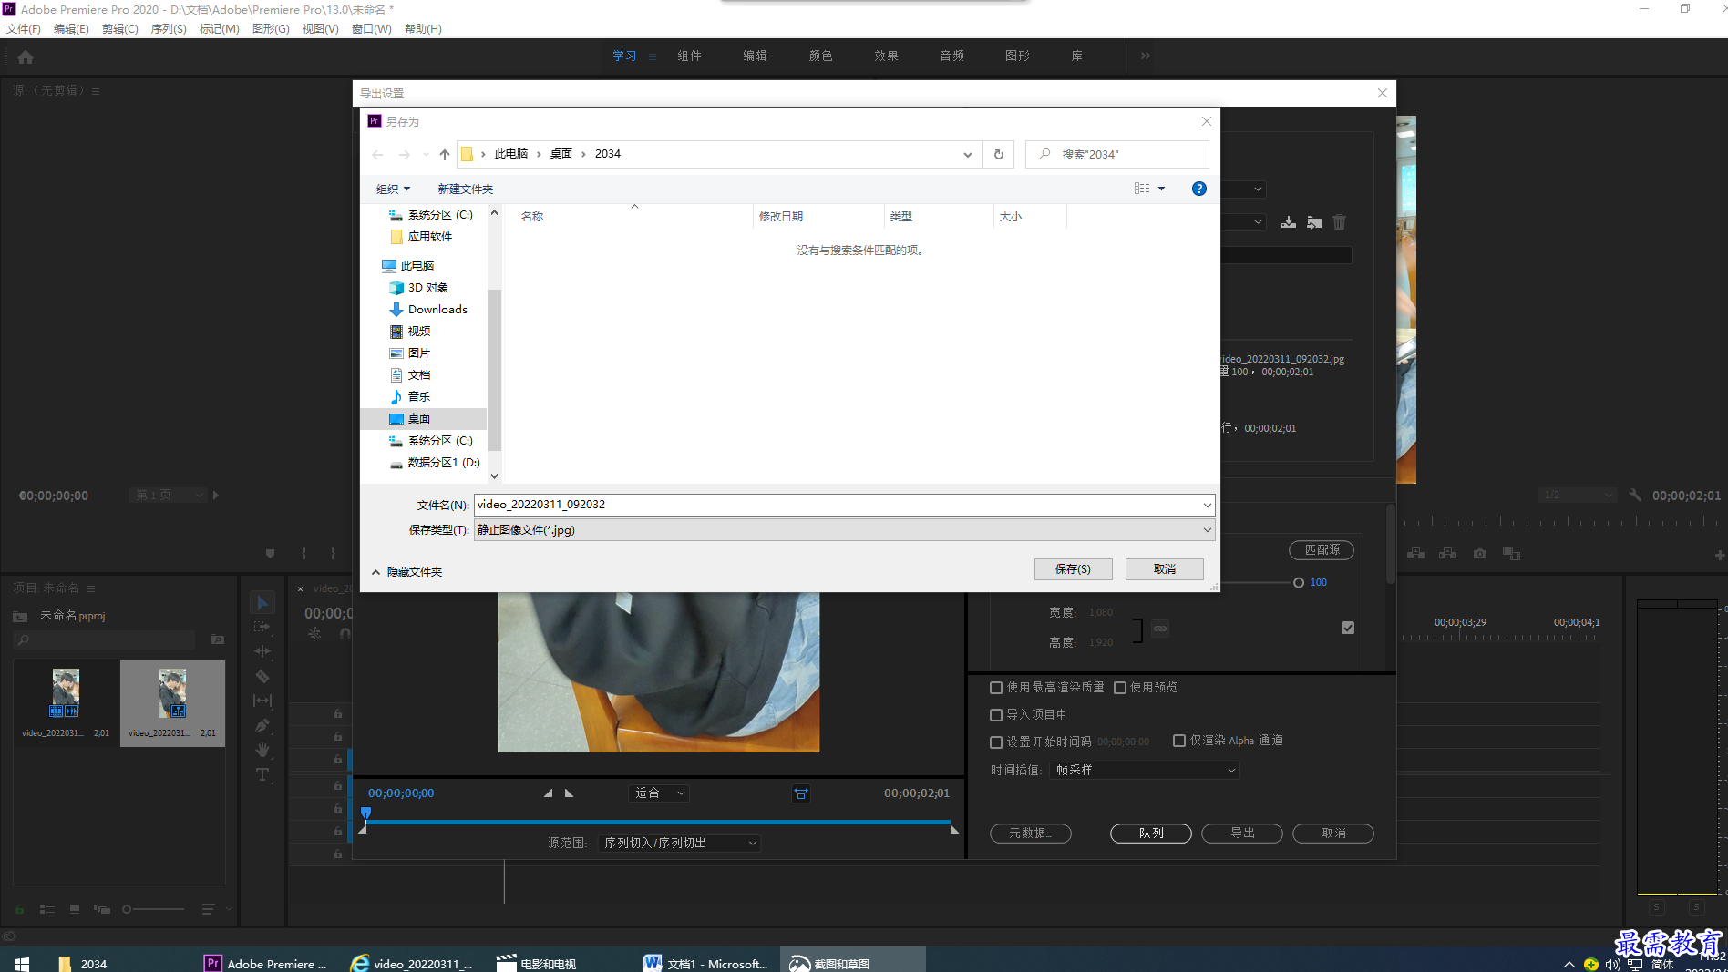The width and height of the screenshot is (1728, 972).
Task: Select the Type tool
Action: [262, 774]
